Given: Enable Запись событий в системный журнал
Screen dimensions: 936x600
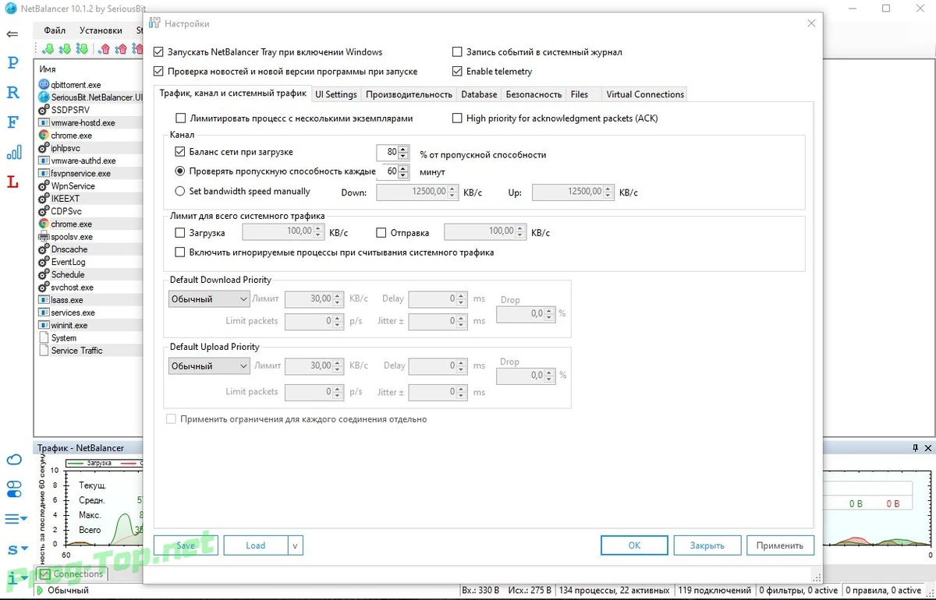Looking at the screenshot, I should [x=458, y=52].
